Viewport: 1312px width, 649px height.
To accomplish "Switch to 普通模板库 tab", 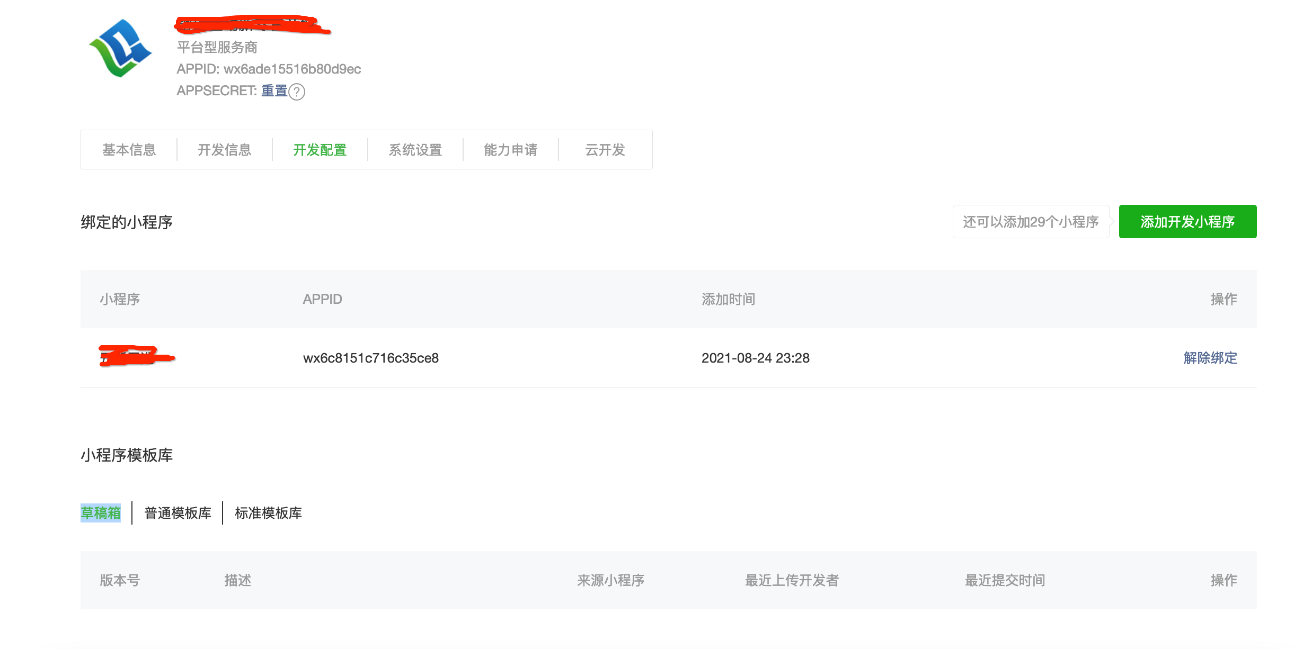I will coord(178,513).
